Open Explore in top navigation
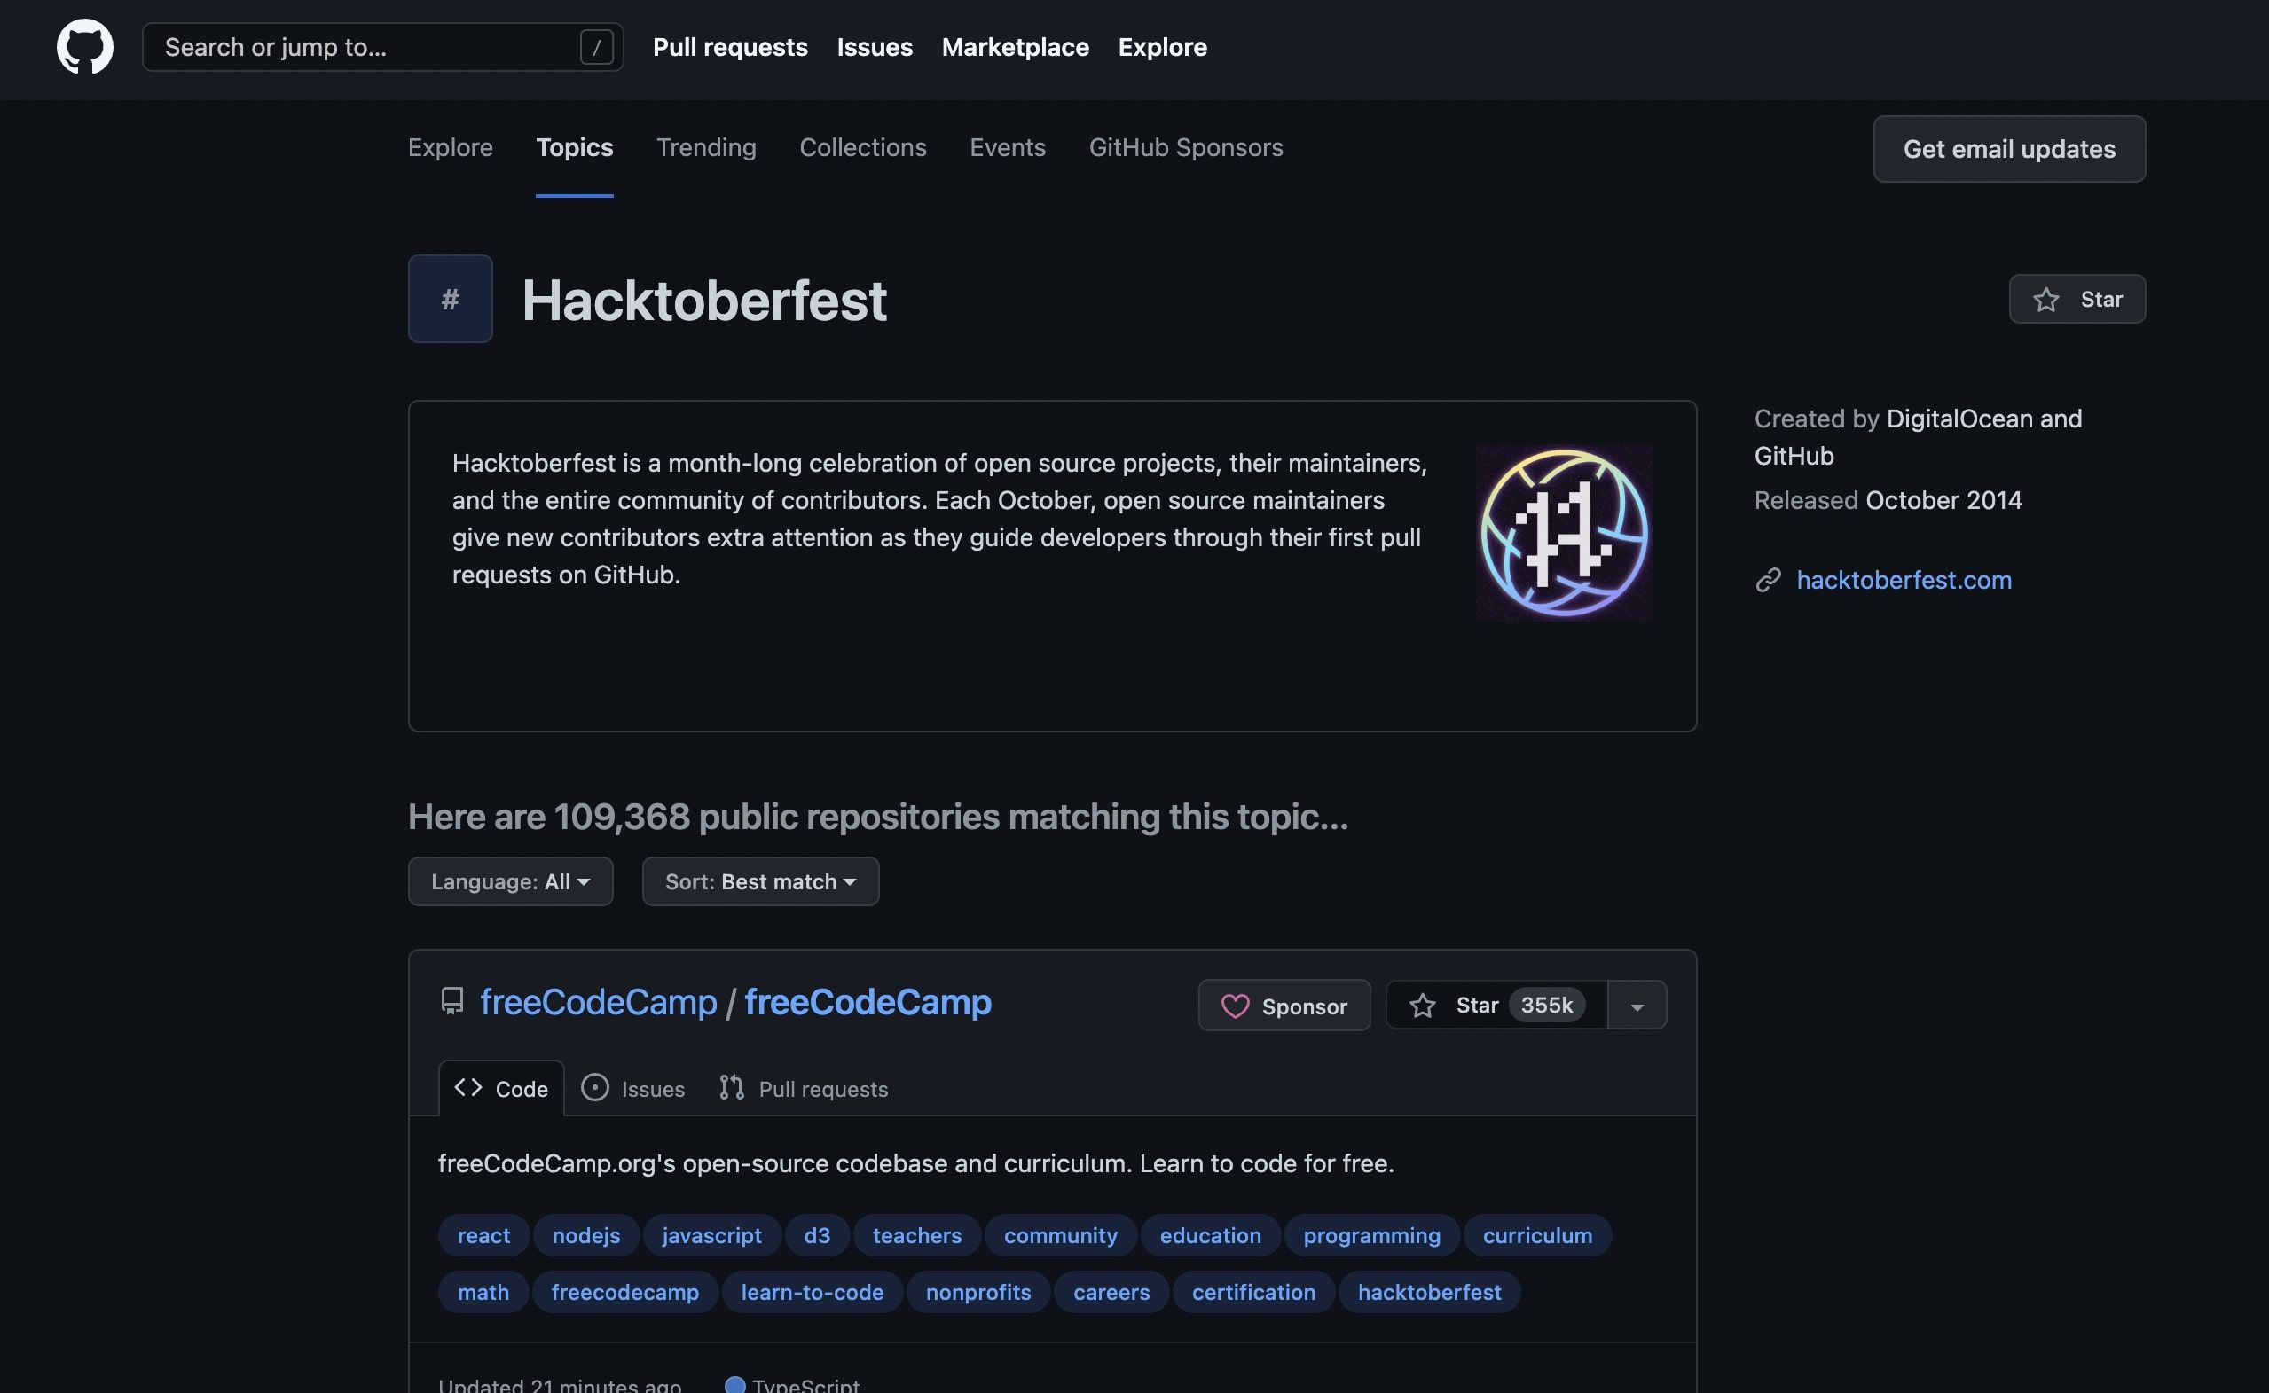Image resolution: width=2269 pixels, height=1393 pixels. coord(1162,47)
